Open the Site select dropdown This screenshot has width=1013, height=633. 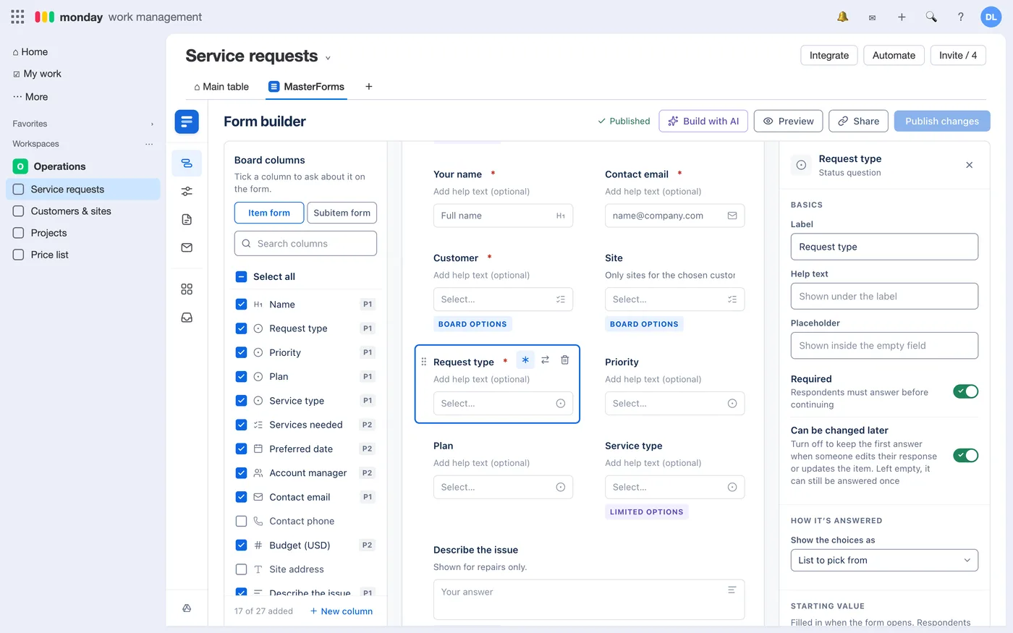(x=674, y=299)
